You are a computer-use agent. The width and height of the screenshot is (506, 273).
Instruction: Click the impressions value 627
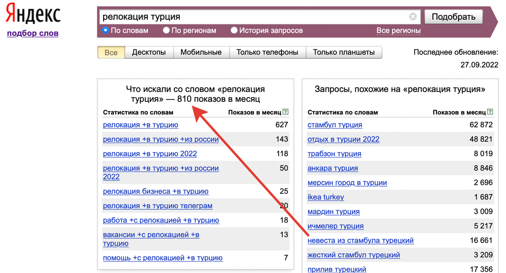pos(282,125)
